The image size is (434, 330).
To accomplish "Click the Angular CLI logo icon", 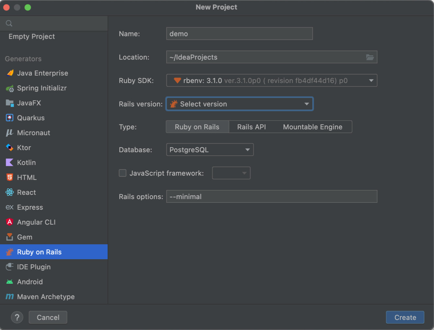I will [10, 222].
